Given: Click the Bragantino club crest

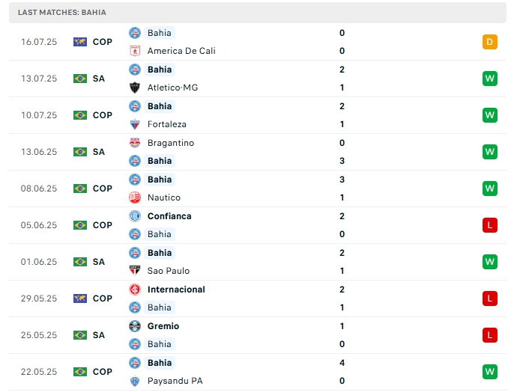Looking at the screenshot, I should [135, 143].
